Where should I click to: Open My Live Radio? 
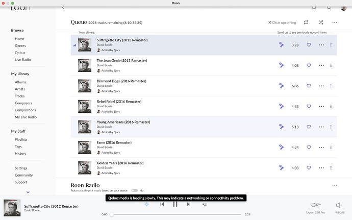(26, 117)
